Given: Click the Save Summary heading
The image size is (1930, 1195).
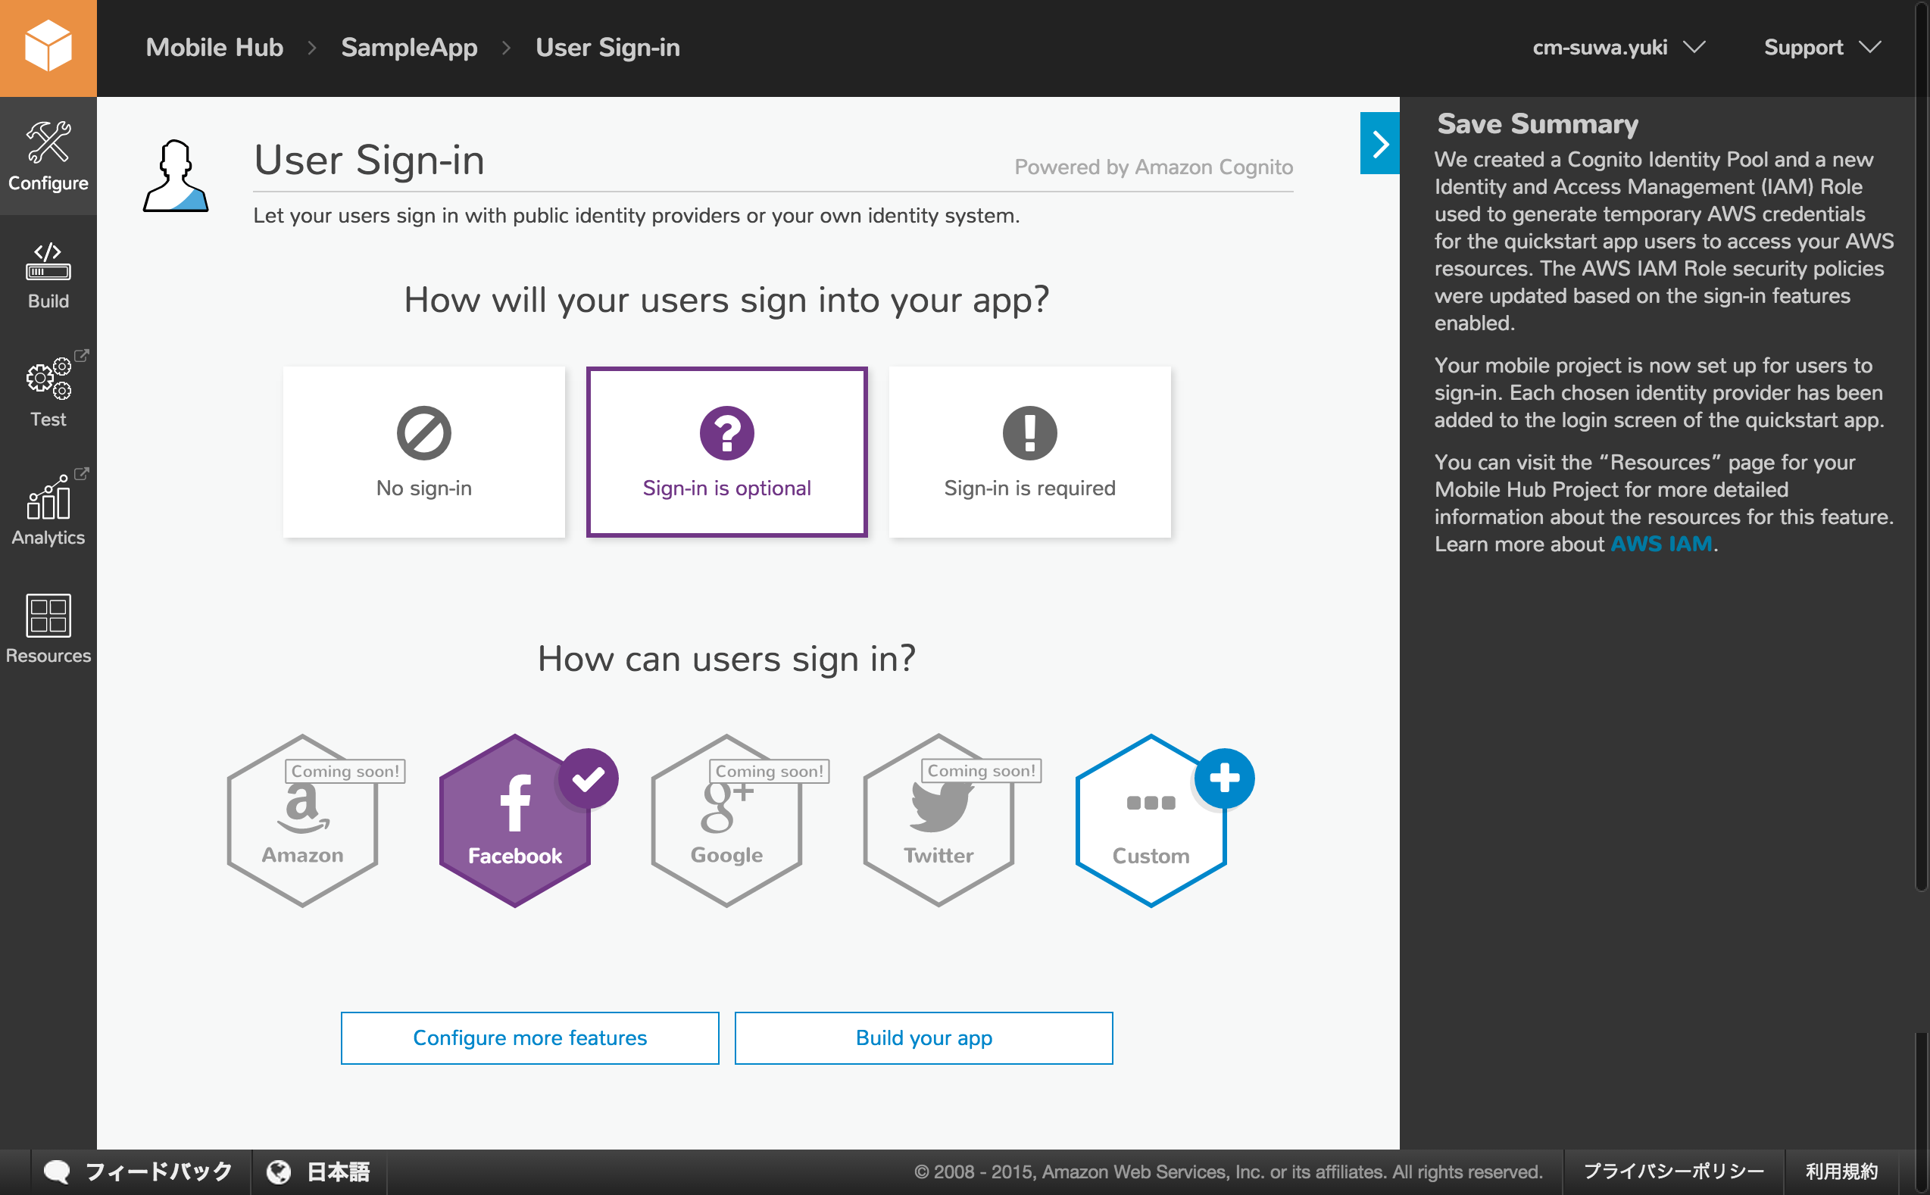Looking at the screenshot, I should pos(1537,124).
